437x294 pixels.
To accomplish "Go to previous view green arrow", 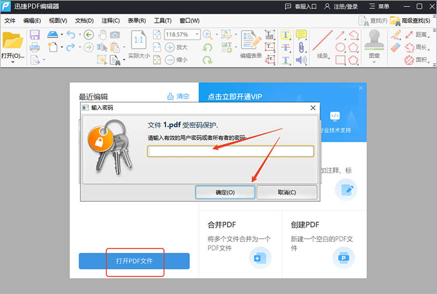I will (89, 35).
